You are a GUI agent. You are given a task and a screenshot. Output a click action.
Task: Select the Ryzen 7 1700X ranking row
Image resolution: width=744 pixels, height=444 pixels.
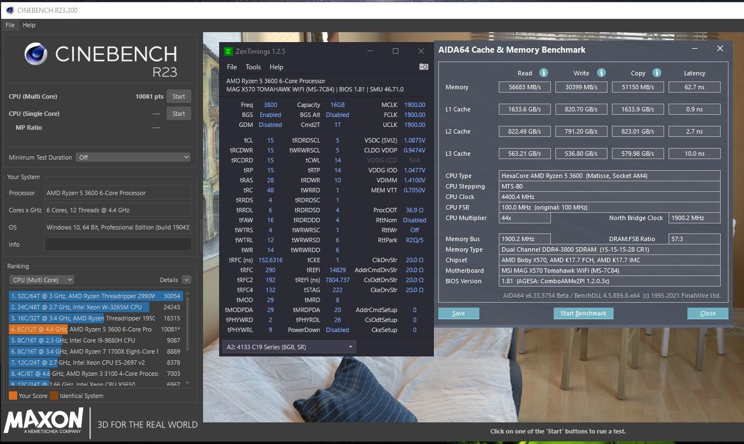96,351
